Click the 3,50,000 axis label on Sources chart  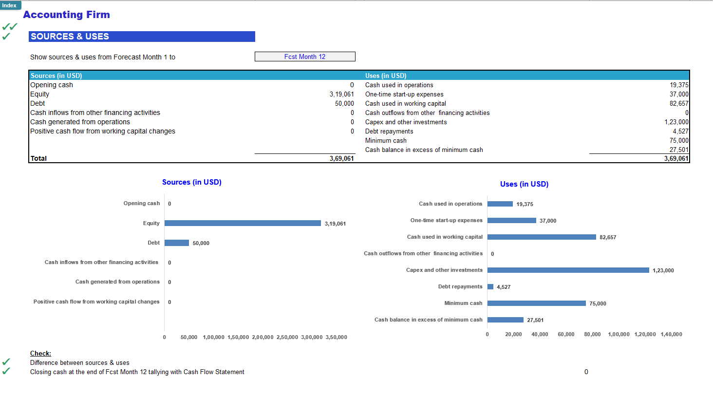click(336, 337)
